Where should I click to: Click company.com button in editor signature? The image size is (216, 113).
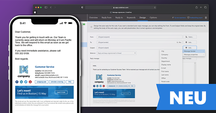coord(112,86)
